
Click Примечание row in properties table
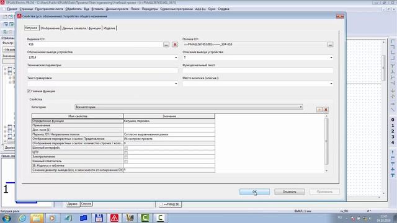[123, 125]
